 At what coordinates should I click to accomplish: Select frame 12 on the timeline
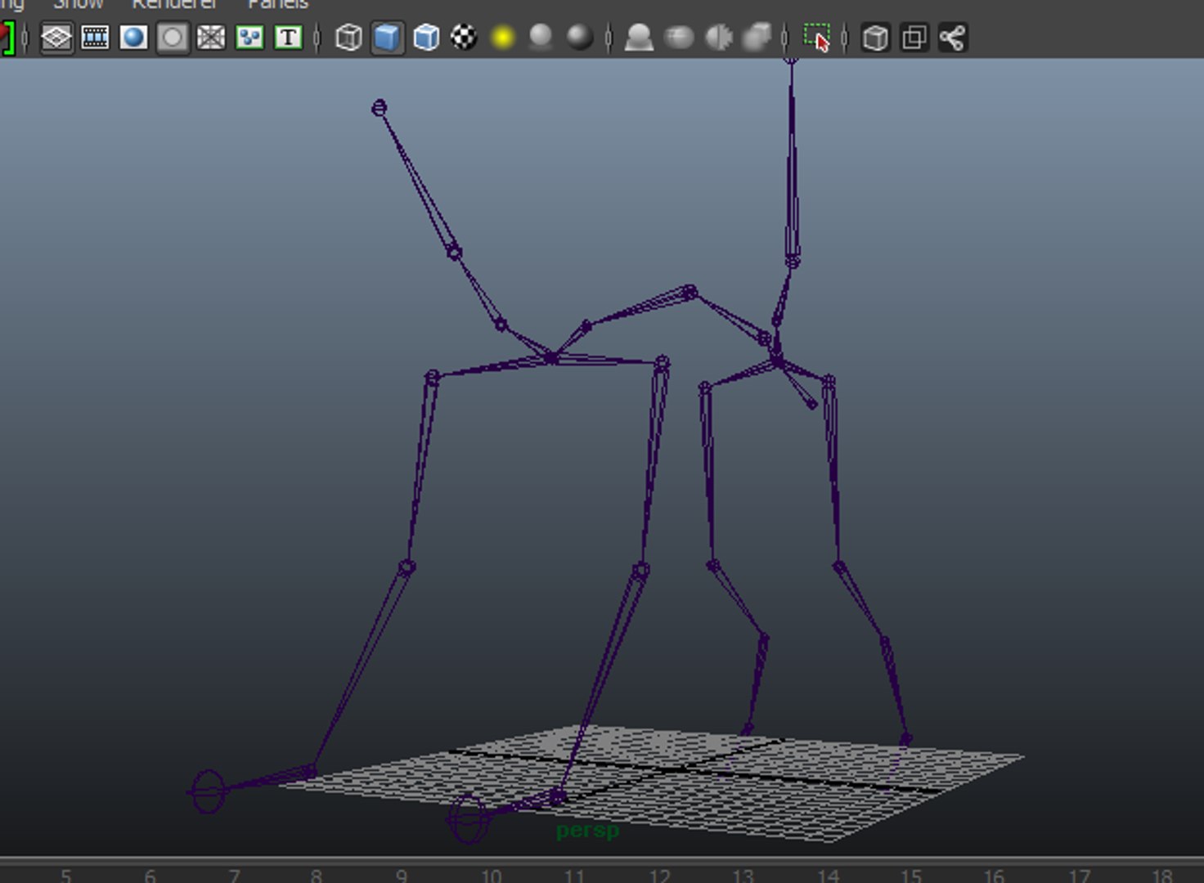click(x=659, y=876)
